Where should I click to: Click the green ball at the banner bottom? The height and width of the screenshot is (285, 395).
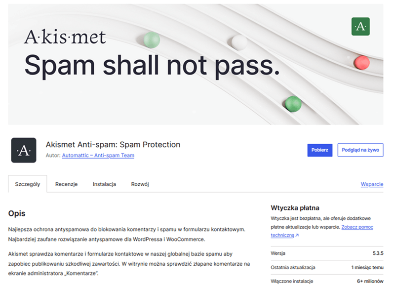[x=293, y=104]
